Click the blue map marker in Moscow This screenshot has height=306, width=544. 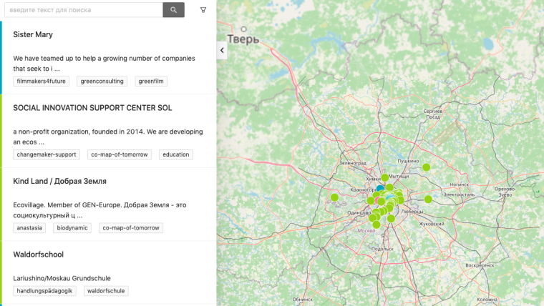pos(381,189)
